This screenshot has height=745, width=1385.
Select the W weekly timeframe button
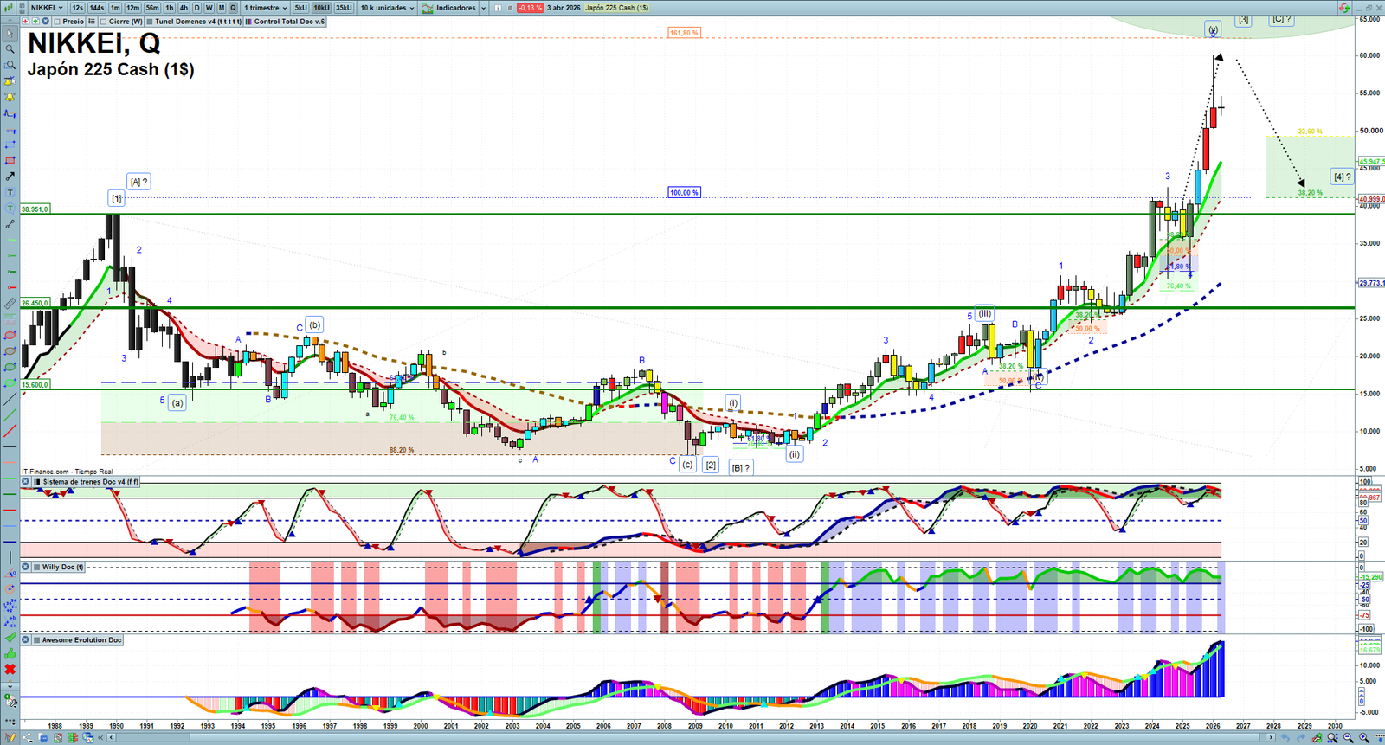[x=209, y=8]
